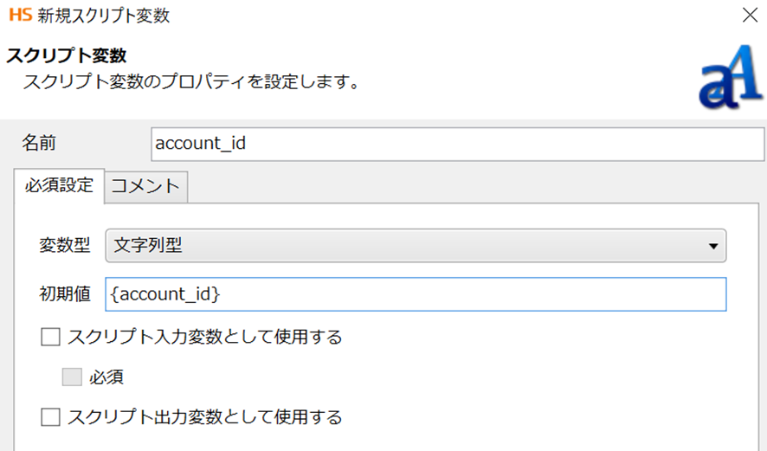Viewport: 767px width, 451px height.
Task: Click the bold スクリプト変数 heading
Action: pyautogui.click(x=67, y=56)
